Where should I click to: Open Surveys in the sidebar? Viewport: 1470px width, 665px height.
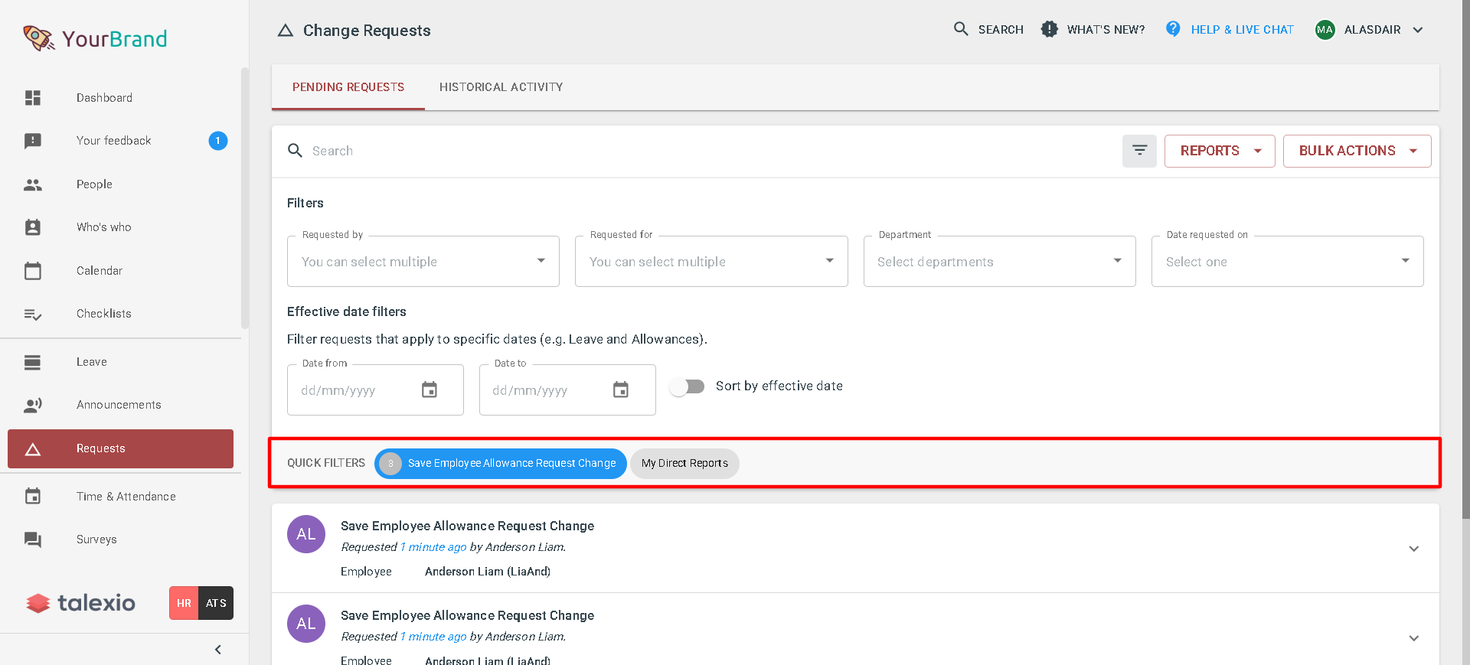point(96,539)
